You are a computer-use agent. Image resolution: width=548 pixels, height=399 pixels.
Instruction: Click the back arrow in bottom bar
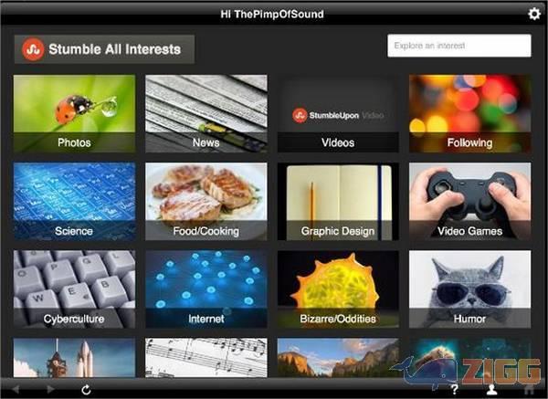point(16,389)
